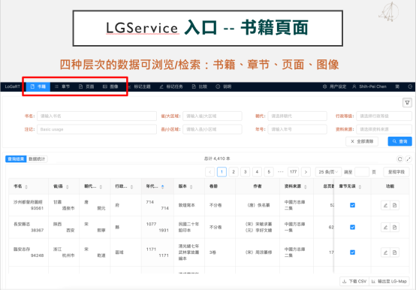
Task: Toggle 章节无误 checkbox for 長安縣志
Action: (x=352, y=227)
